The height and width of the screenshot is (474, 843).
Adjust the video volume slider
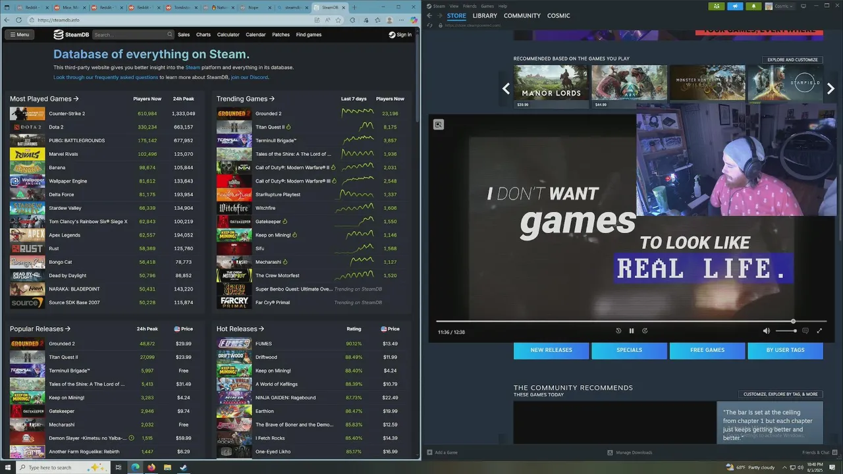click(786, 330)
